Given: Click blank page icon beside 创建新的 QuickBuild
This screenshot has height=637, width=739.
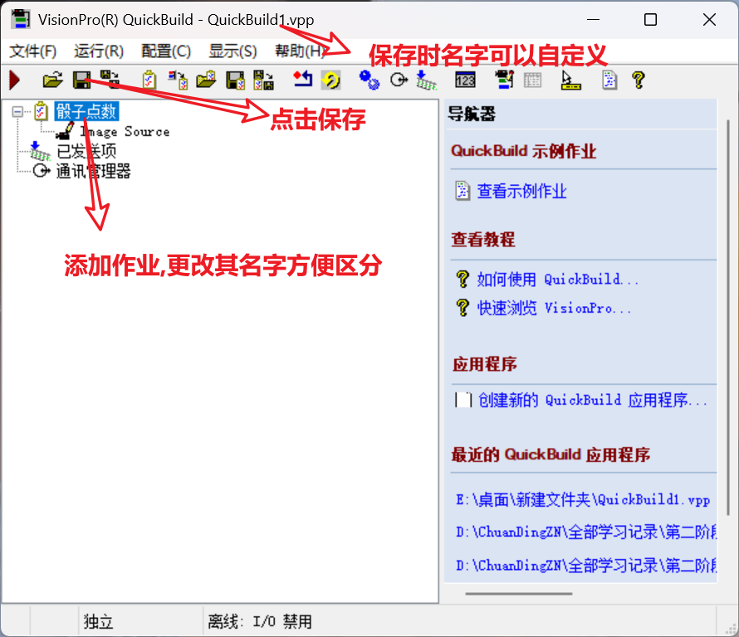Looking at the screenshot, I should [463, 400].
